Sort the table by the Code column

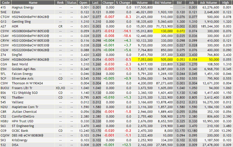[6, 3]
